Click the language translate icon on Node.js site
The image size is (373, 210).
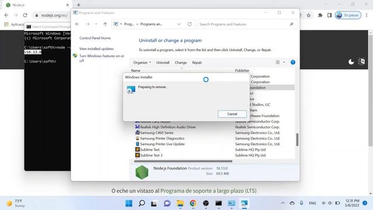361,61
